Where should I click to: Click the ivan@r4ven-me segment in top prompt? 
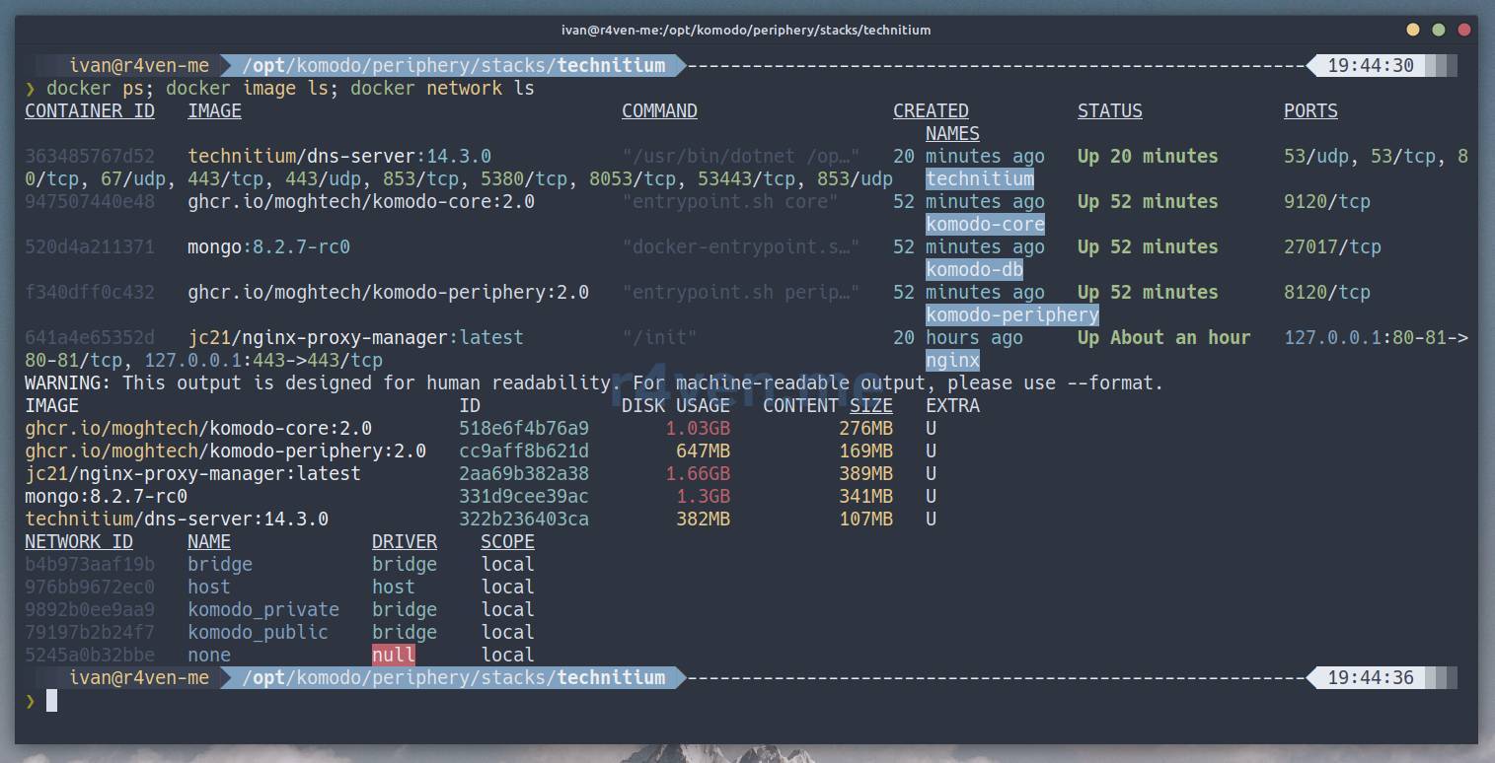tap(139, 66)
